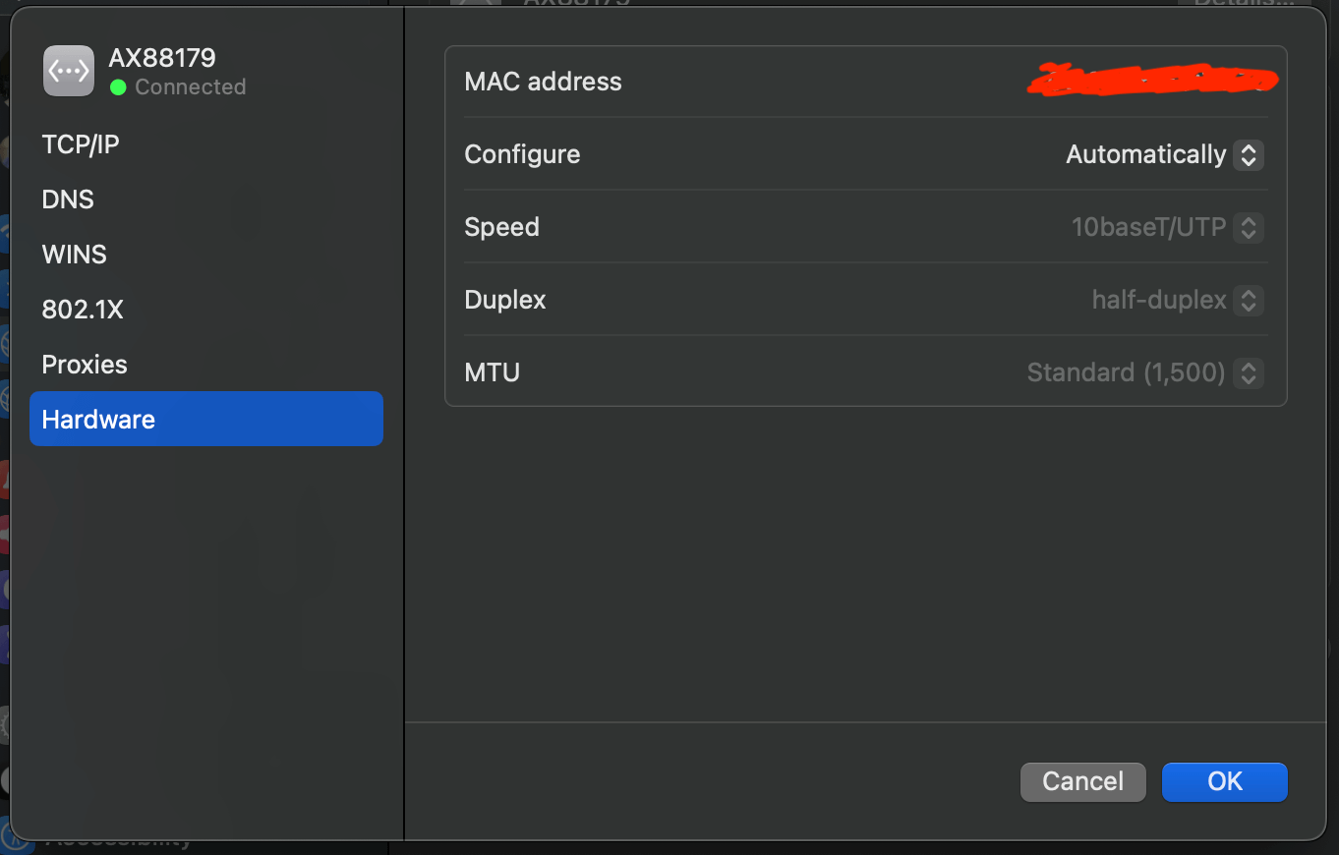The image size is (1339, 855).
Task: Expand the Speed 10baseT/UTP dropdown
Action: click(1167, 227)
